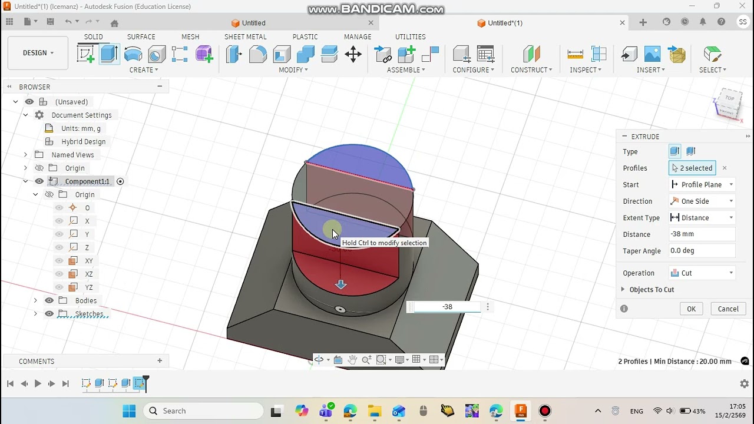Viewport: 754px width, 424px height.
Task: Click the Orbit navigation tool
Action: click(x=319, y=360)
